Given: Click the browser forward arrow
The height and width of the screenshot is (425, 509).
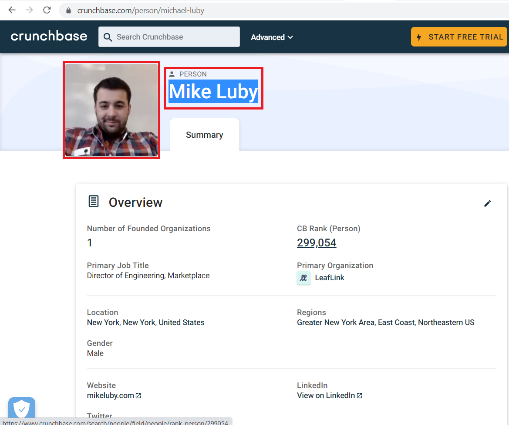Looking at the screenshot, I should coord(29,10).
